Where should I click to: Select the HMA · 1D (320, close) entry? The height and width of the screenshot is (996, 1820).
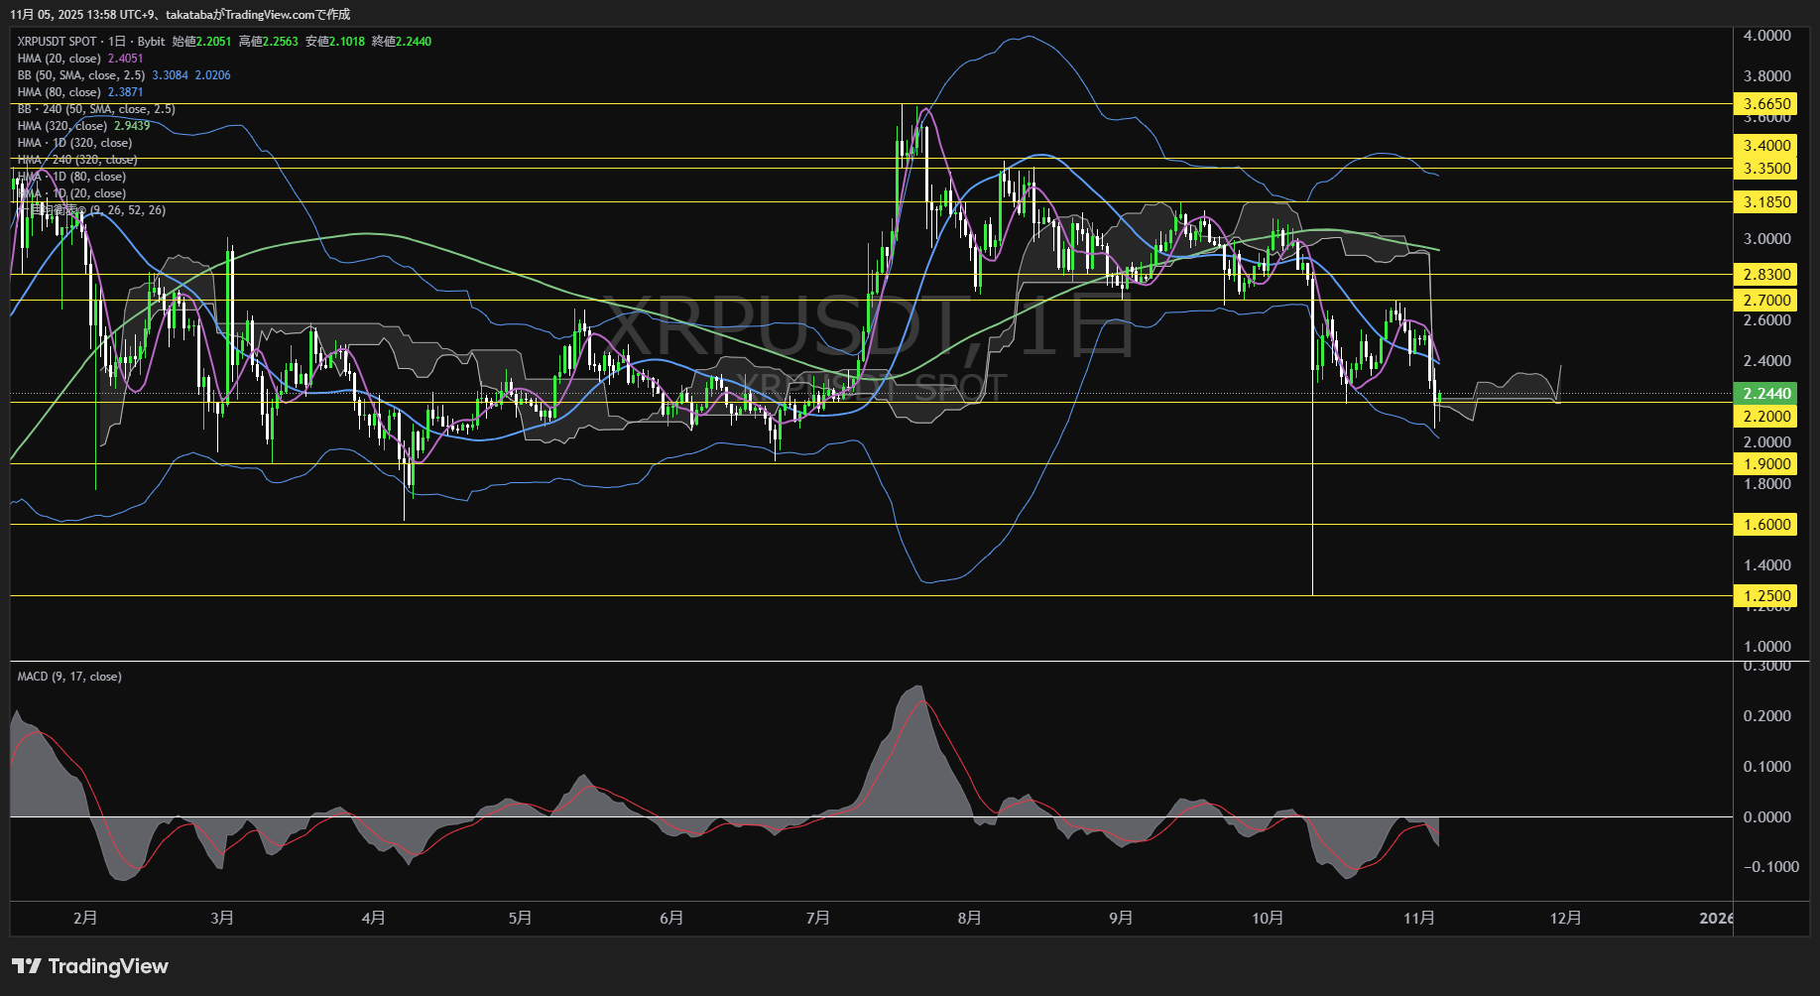coord(73,142)
